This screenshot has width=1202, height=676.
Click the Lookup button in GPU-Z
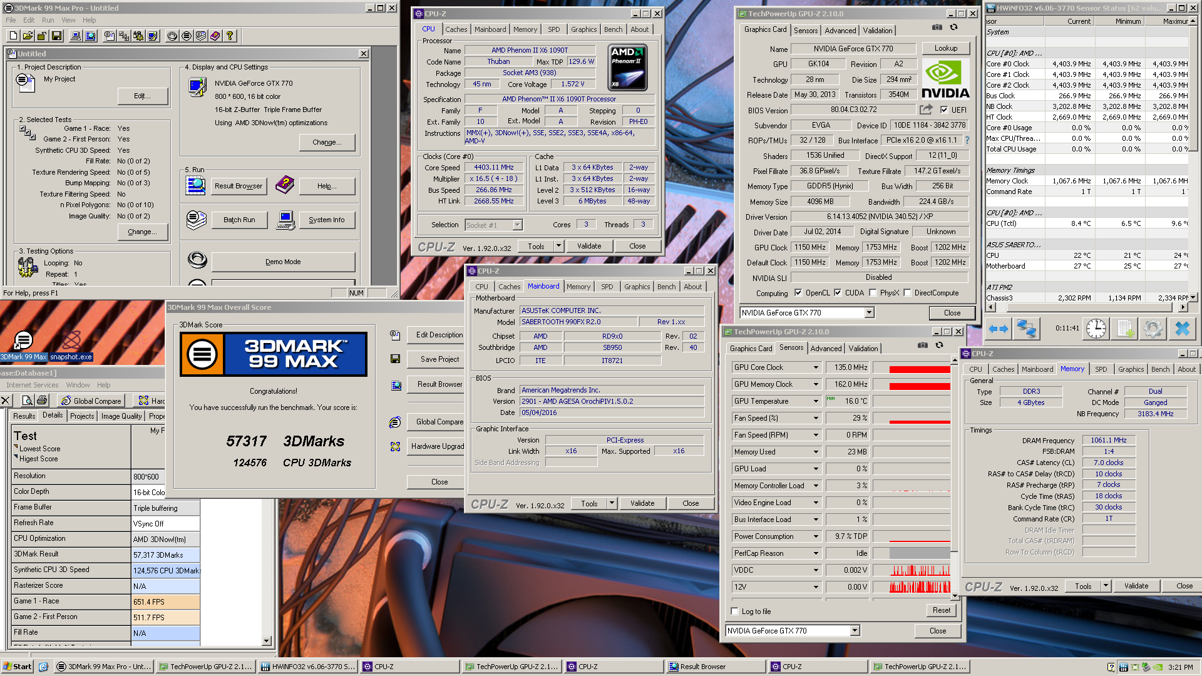click(x=945, y=48)
